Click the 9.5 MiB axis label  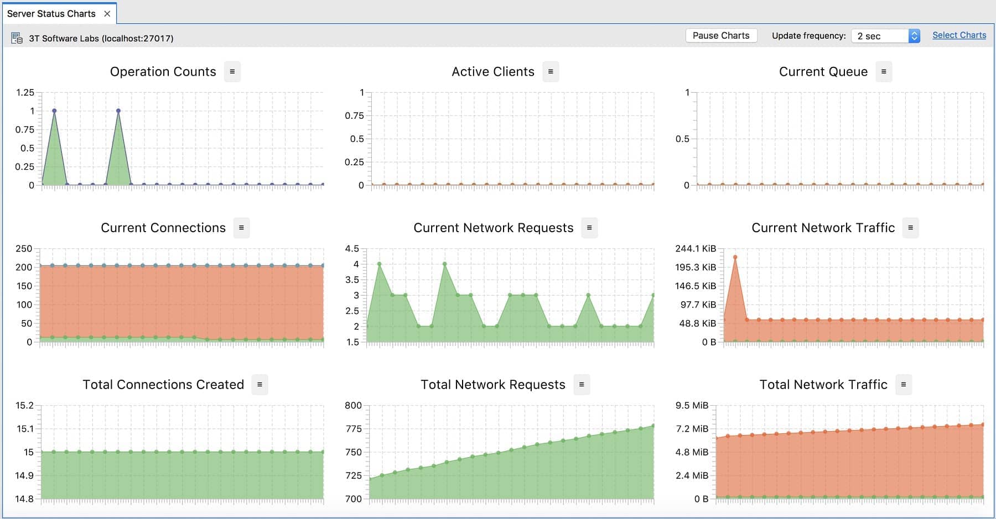coord(692,405)
